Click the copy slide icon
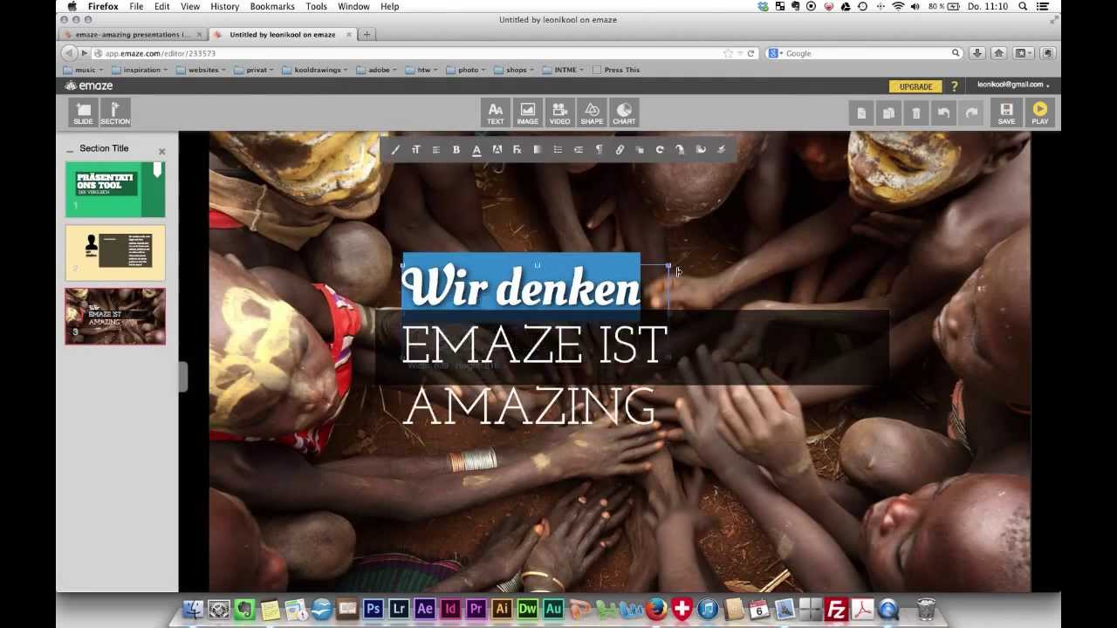 pos(861,113)
